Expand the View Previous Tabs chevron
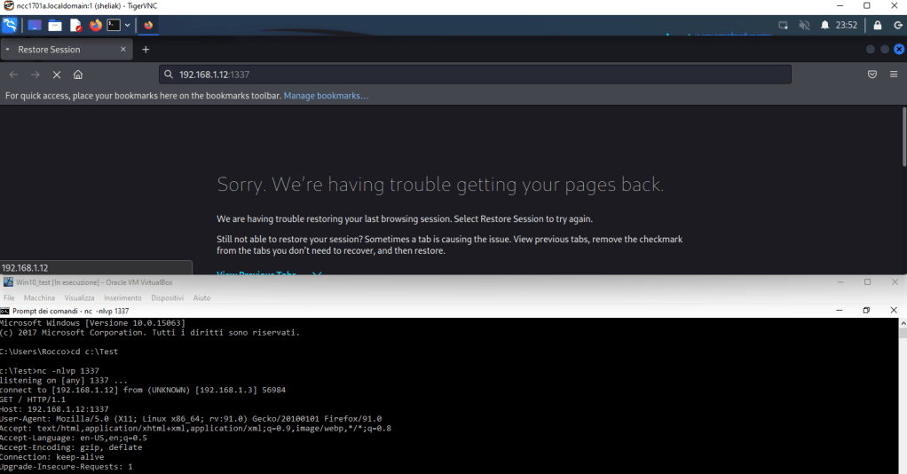The image size is (907, 474). pyautogui.click(x=317, y=274)
